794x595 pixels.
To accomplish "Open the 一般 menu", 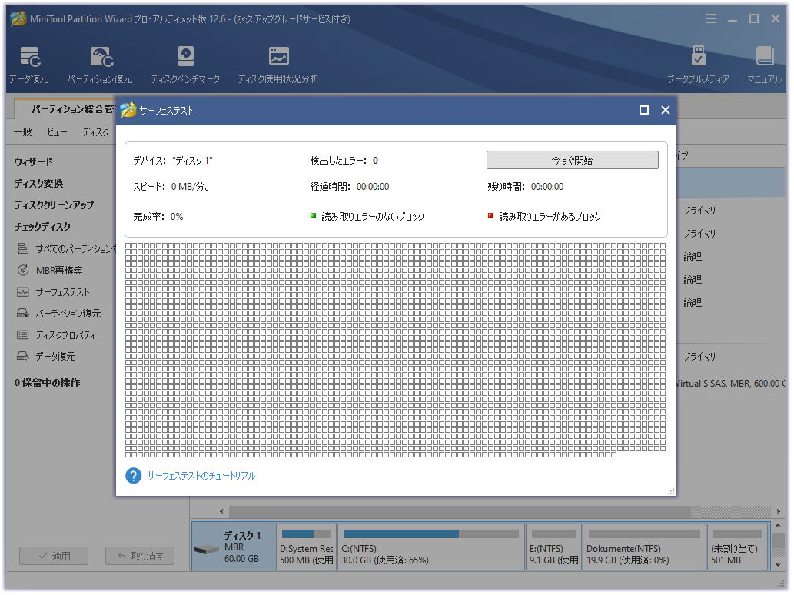I will (x=23, y=132).
